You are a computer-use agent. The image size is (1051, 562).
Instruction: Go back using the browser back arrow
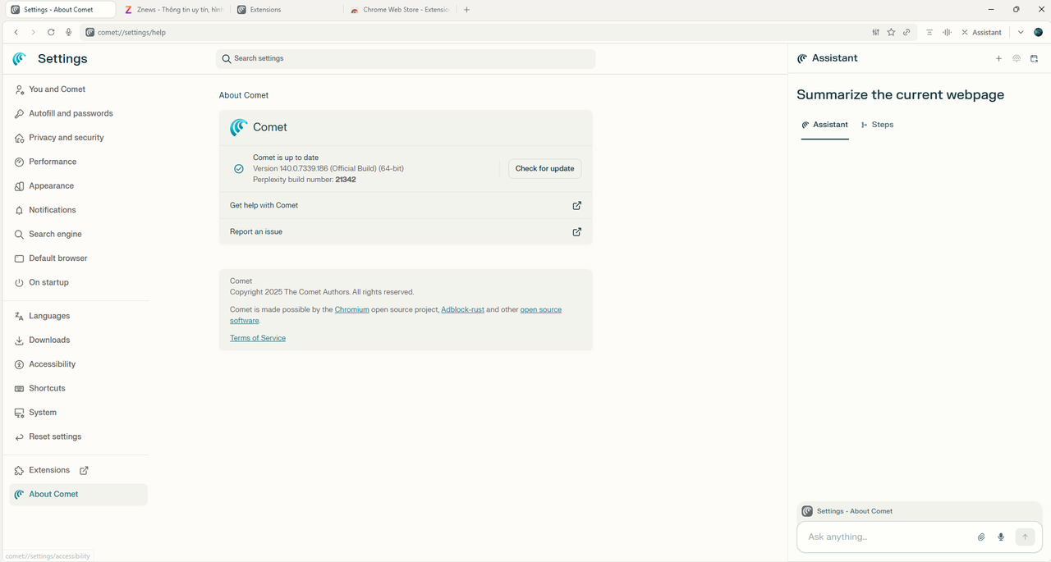16,32
